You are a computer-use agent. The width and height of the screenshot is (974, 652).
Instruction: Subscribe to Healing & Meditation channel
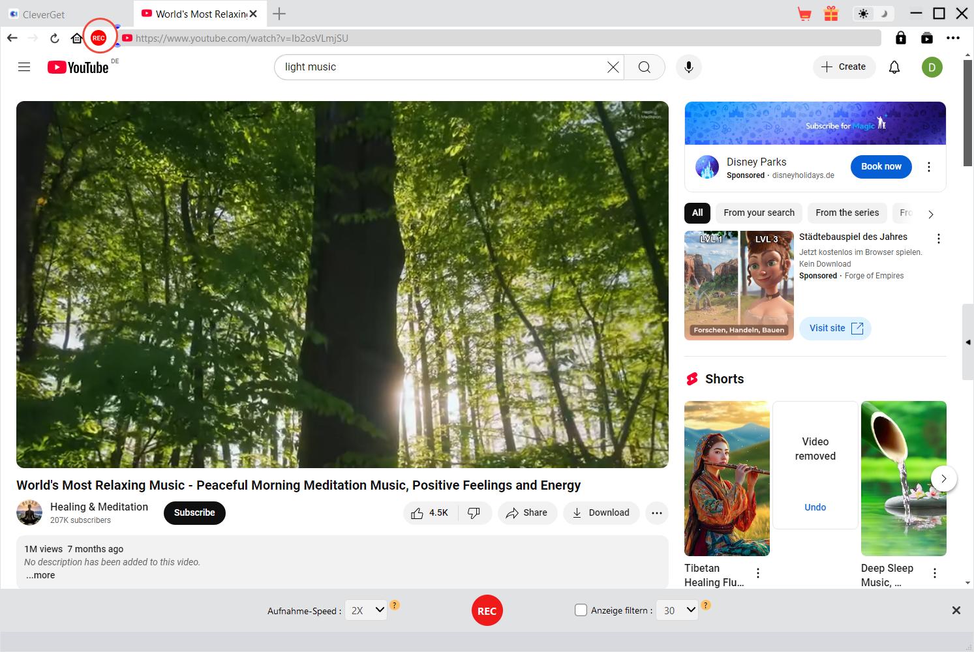[194, 512]
